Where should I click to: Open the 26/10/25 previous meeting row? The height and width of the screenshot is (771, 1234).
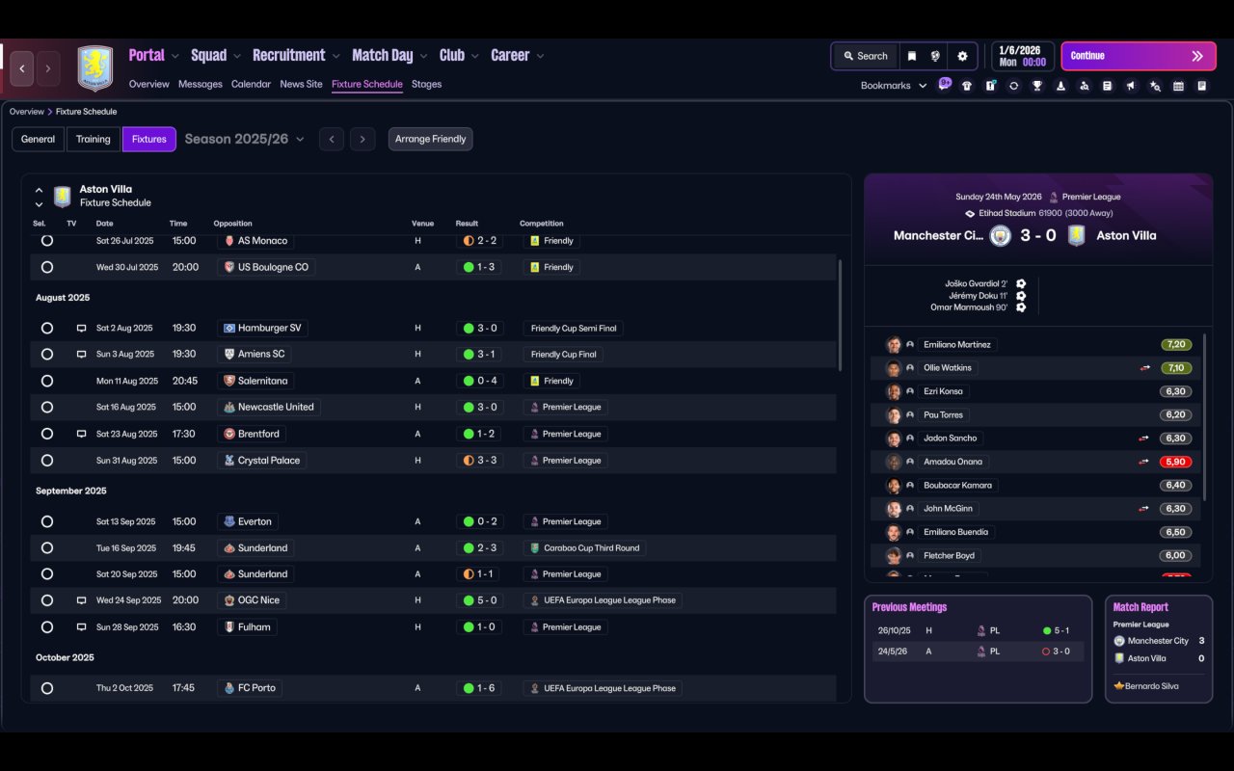click(978, 630)
